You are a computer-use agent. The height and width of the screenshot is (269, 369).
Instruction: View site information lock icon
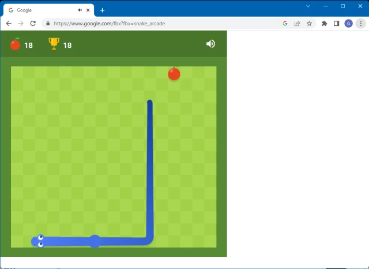[48, 23]
